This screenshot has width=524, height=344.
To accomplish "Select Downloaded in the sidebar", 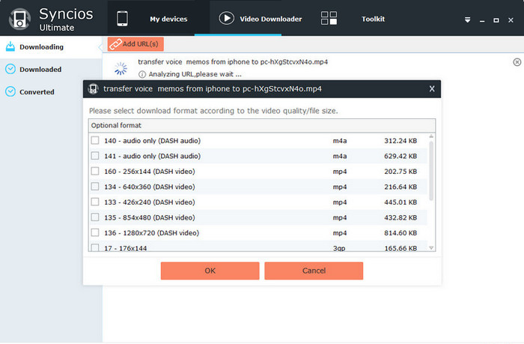I will (40, 69).
